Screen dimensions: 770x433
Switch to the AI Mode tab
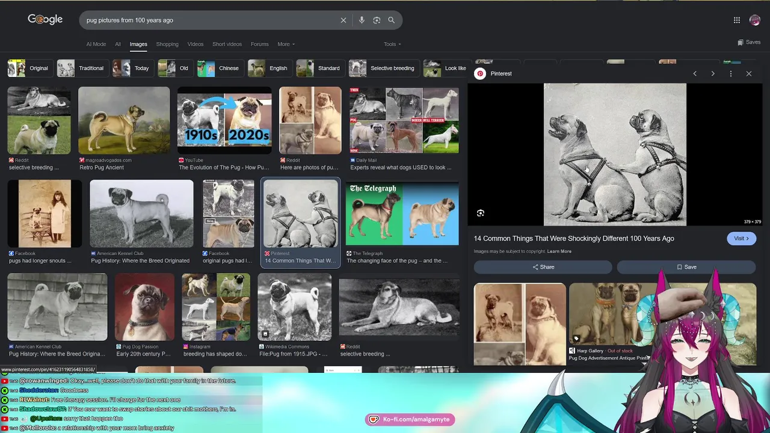(96, 44)
